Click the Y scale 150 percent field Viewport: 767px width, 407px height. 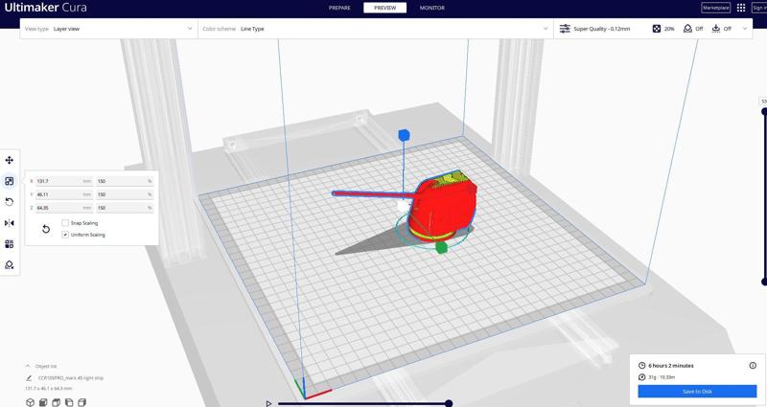(125, 194)
